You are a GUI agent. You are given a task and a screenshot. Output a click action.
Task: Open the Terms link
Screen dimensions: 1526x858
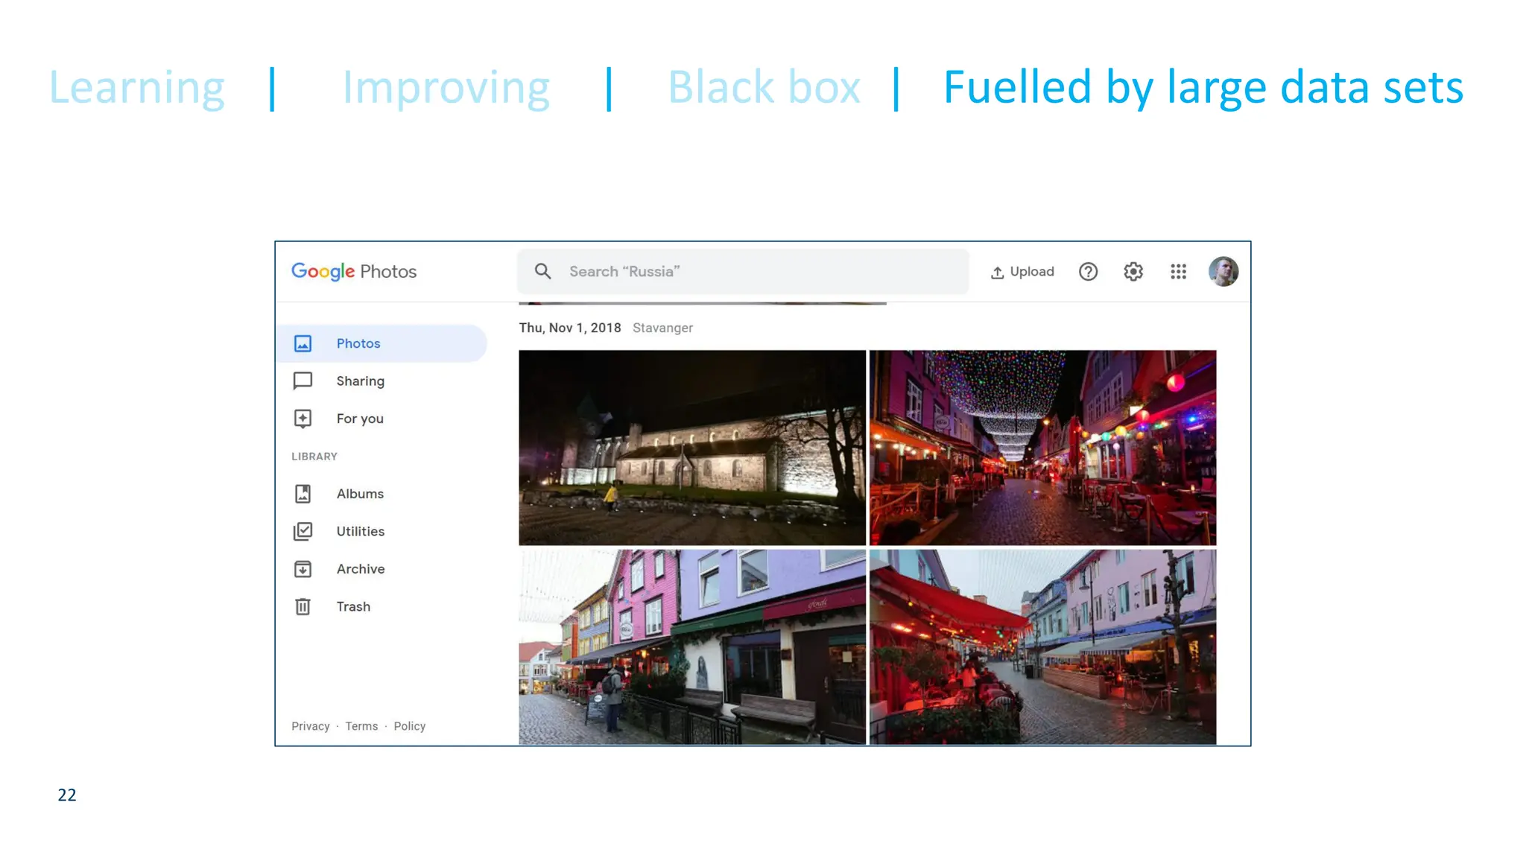pyautogui.click(x=361, y=726)
